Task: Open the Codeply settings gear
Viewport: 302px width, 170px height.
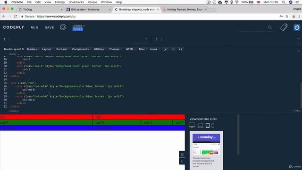Action: (63, 27)
